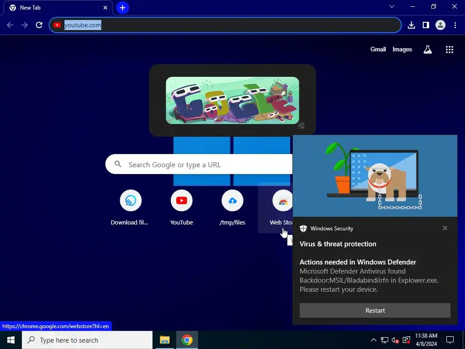
Task: Click the muted volume tray icon
Action: pos(396,340)
